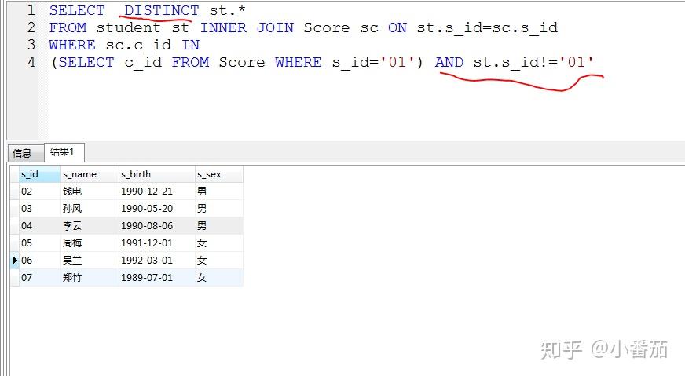Click the s_sex column header
This screenshot has width=685, height=376.
[x=219, y=174]
